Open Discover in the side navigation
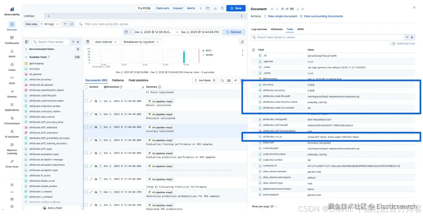423x216 pixels. tap(12, 25)
